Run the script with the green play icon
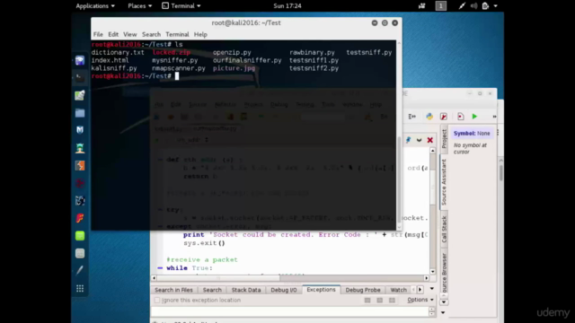 tap(474, 117)
